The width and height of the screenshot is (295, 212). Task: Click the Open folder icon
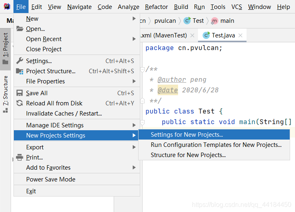pyautogui.click(x=20, y=29)
